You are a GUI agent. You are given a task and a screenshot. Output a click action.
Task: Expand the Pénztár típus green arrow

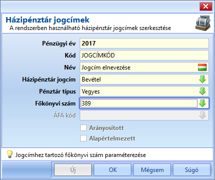point(202,91)
